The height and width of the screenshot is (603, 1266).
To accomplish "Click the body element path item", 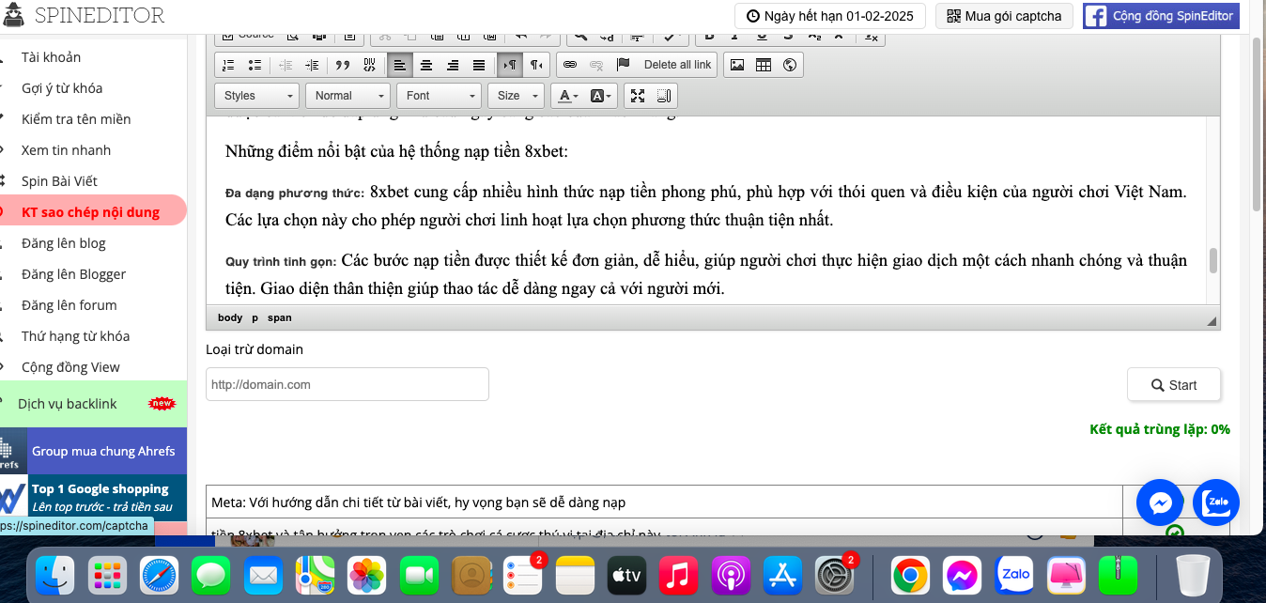I will click(230, 317).
